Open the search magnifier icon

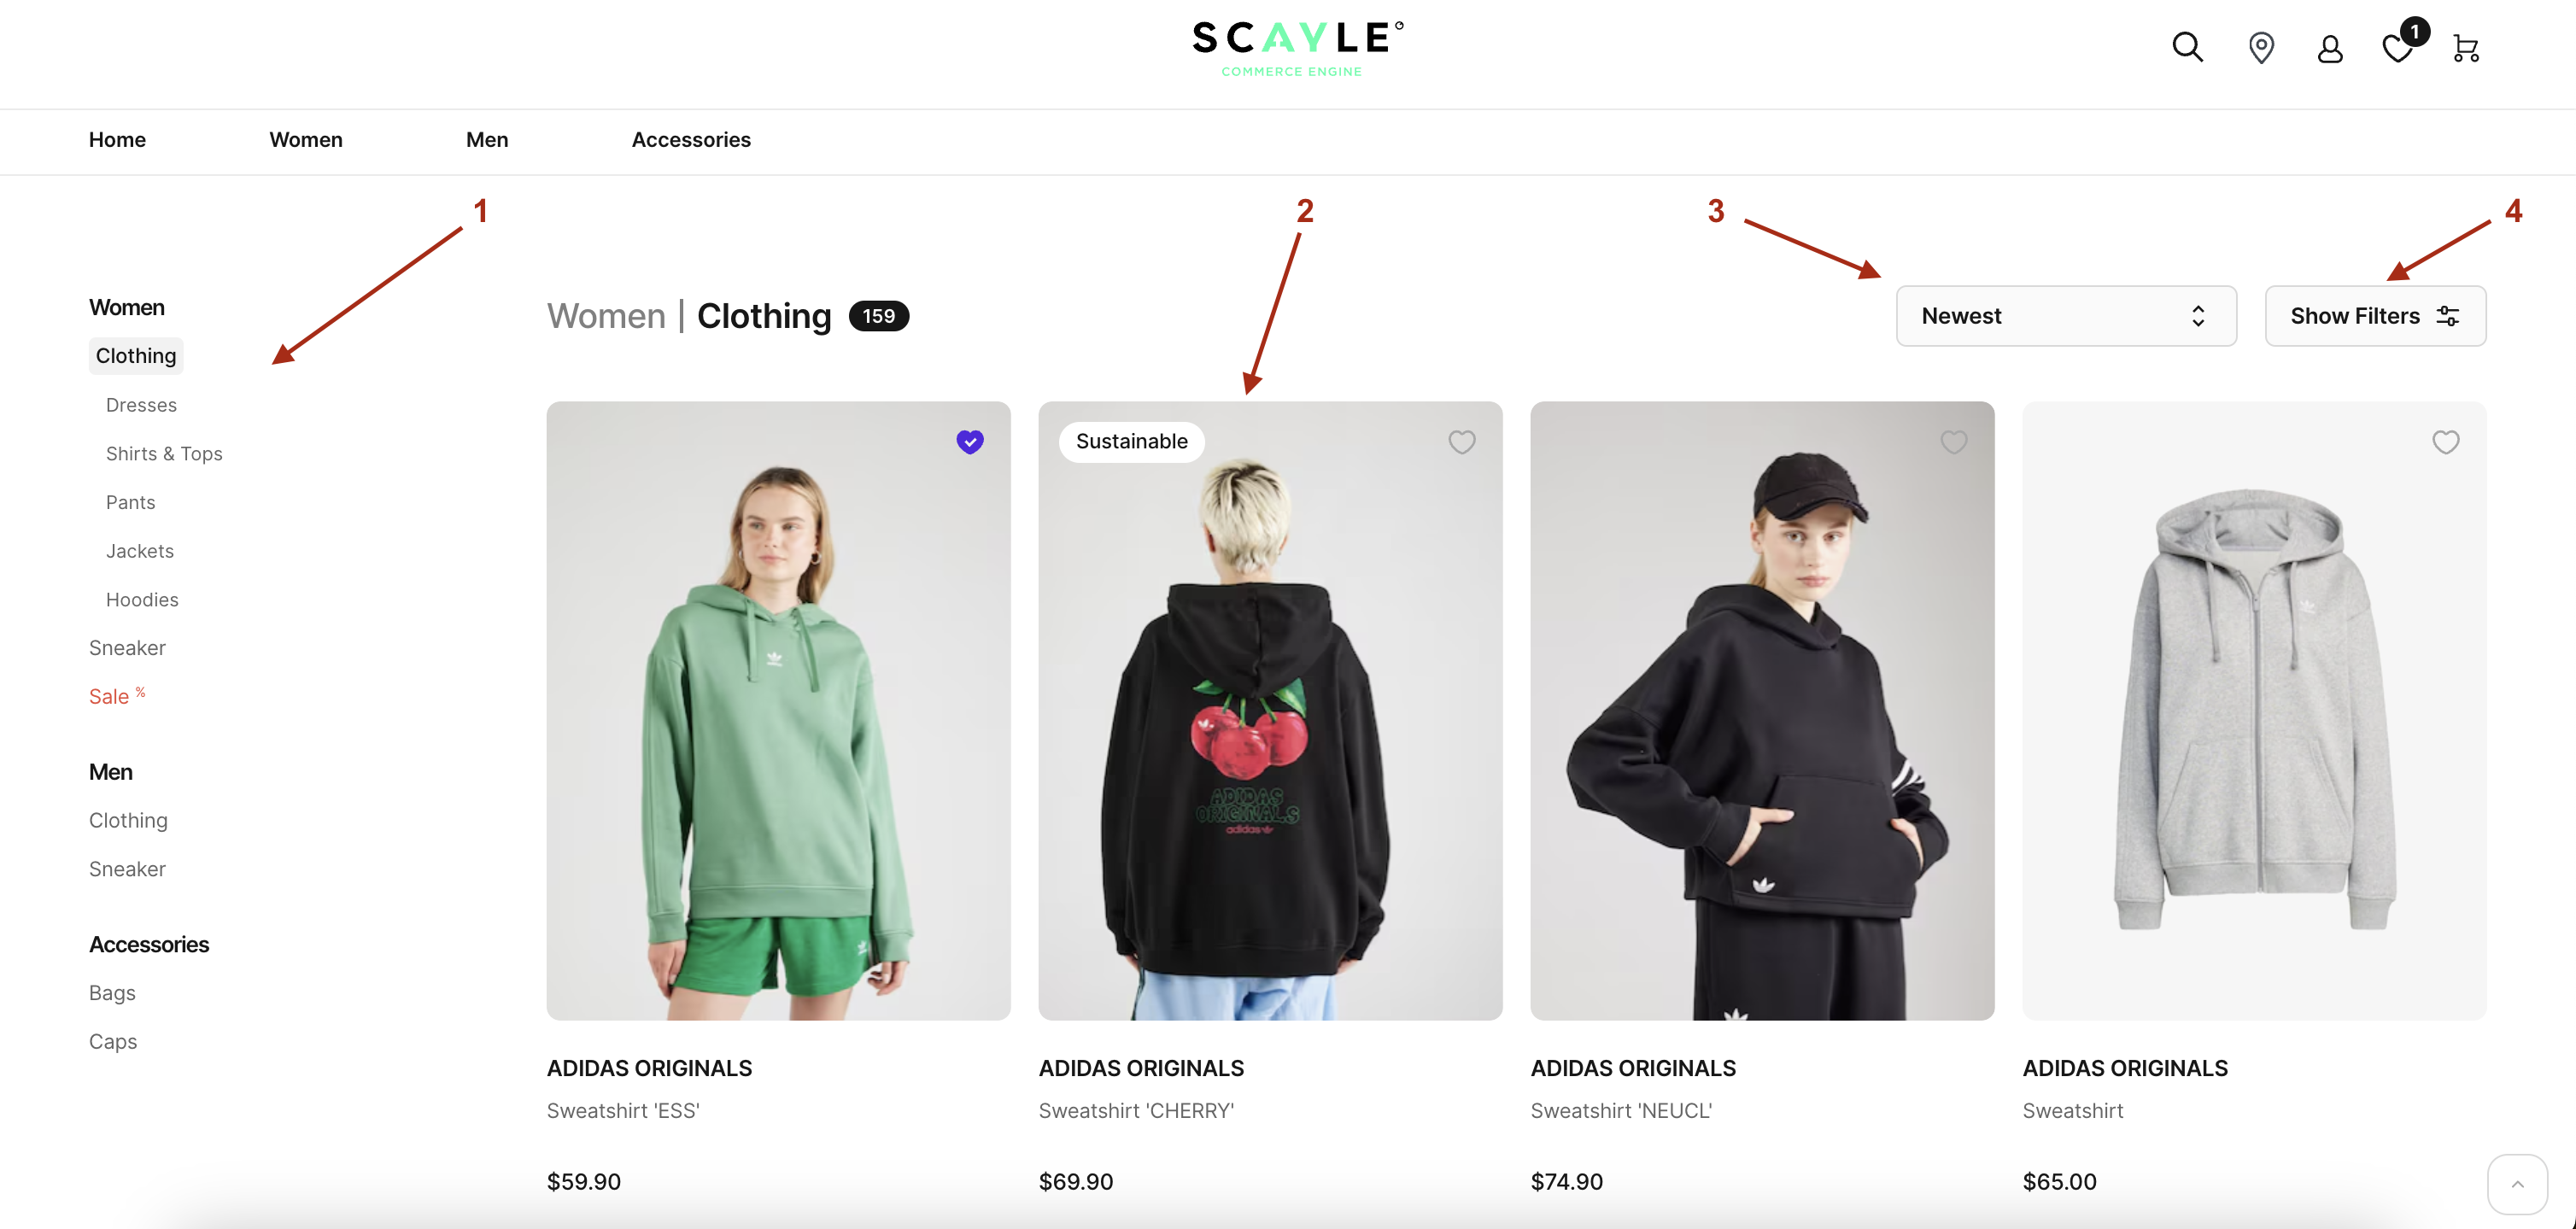point(2187,47)
